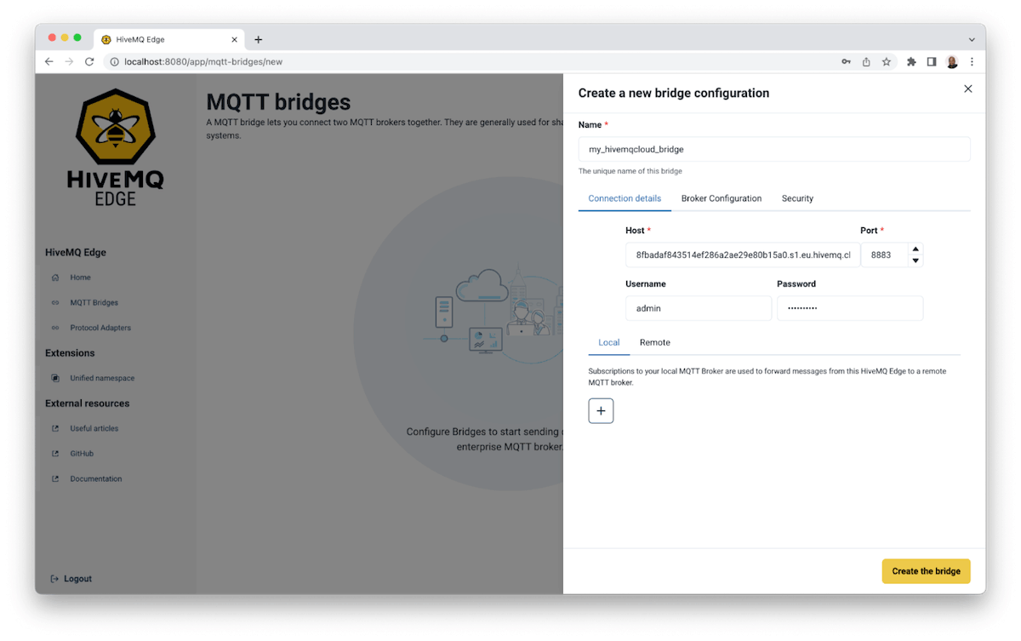This screenshot has height=641, width=1021.
Task: Open the saved passwords key icon
Action: coord(846,61)
